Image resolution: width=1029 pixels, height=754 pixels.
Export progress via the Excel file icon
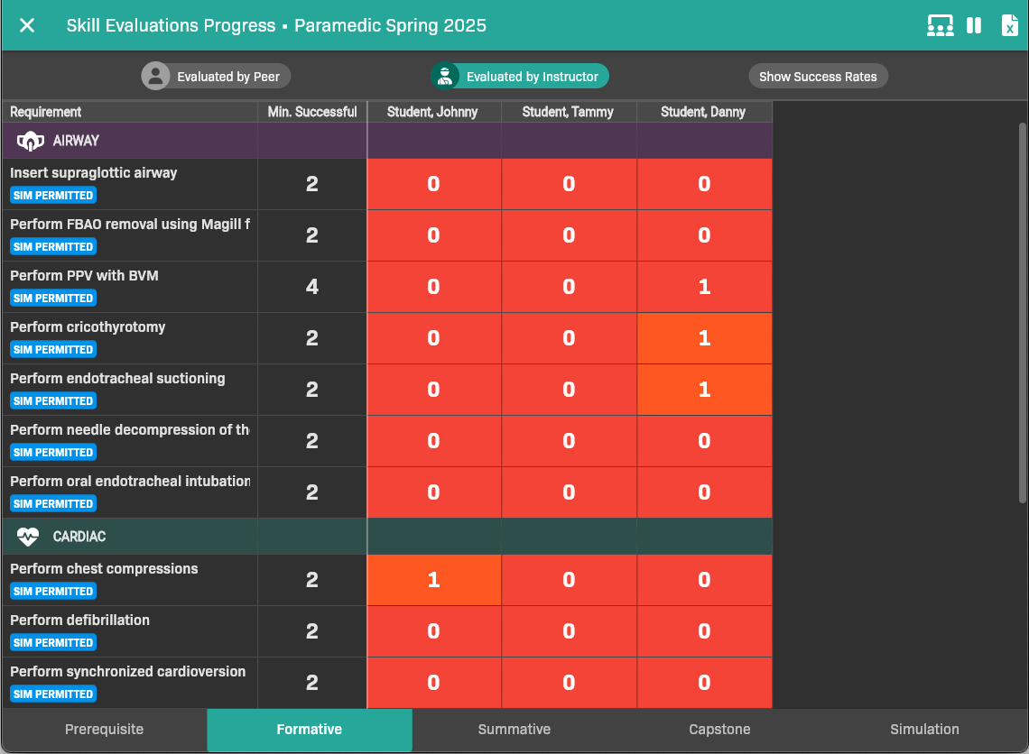(1009, 25)
